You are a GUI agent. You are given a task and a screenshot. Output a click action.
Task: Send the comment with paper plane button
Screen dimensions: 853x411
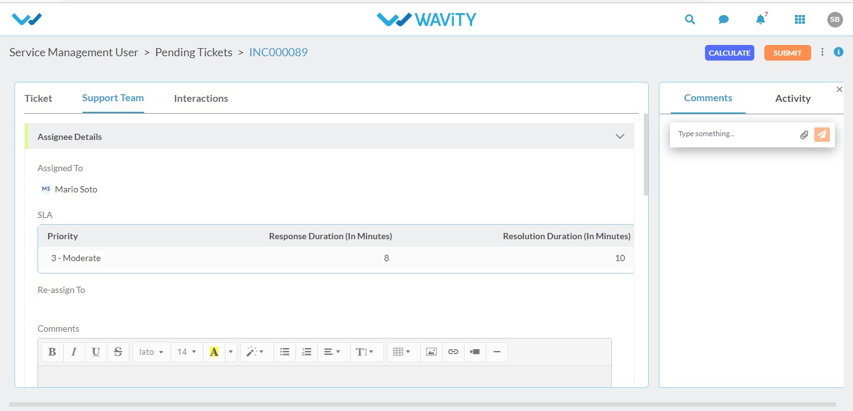(822, 134)
